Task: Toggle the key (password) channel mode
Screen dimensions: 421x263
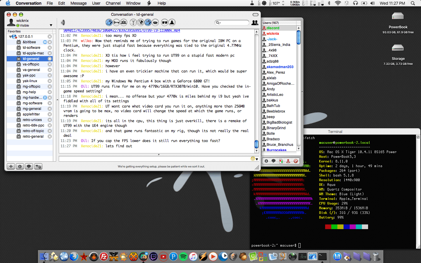Action: pos(116,22)
